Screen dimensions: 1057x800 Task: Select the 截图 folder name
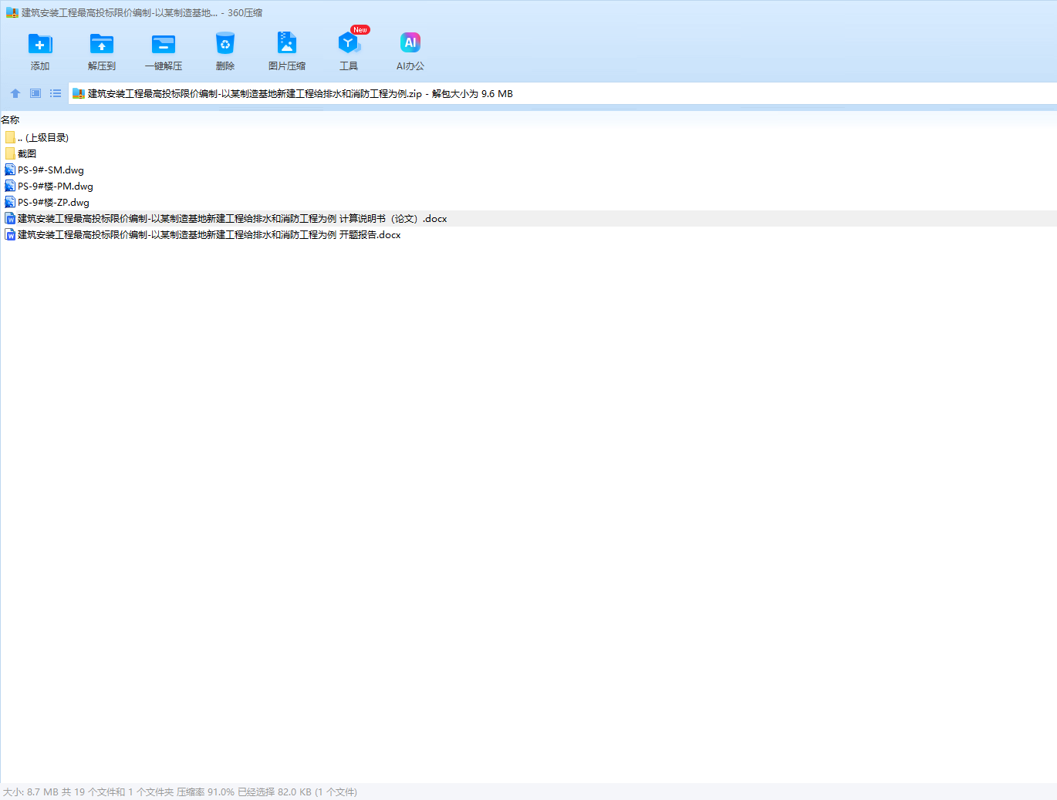[x=27, y=154]
